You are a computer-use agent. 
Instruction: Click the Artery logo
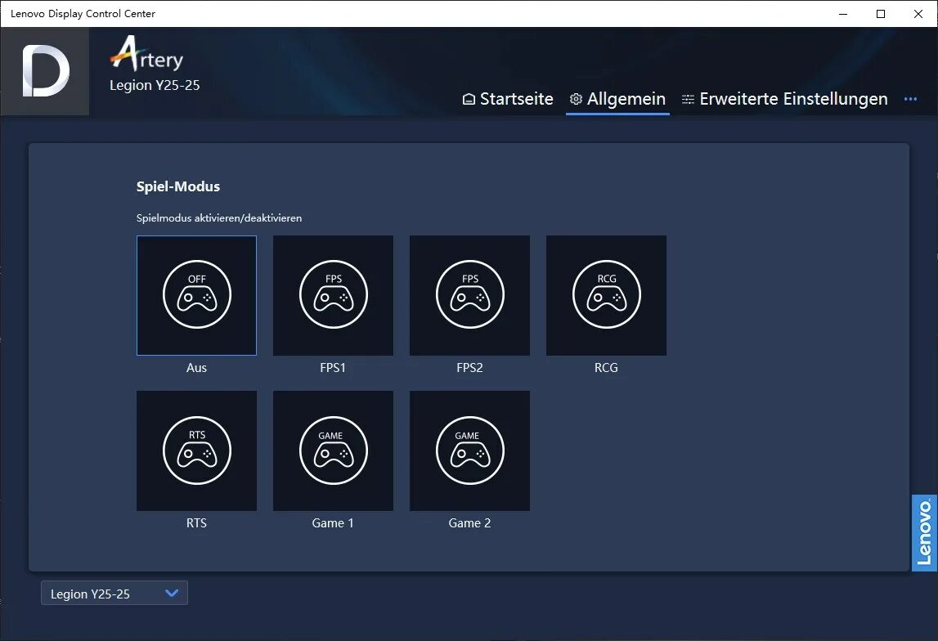pos(146,55)
